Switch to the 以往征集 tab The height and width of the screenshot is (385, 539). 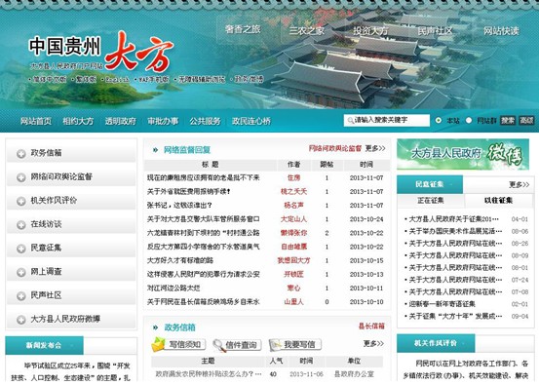coord(498,201)
